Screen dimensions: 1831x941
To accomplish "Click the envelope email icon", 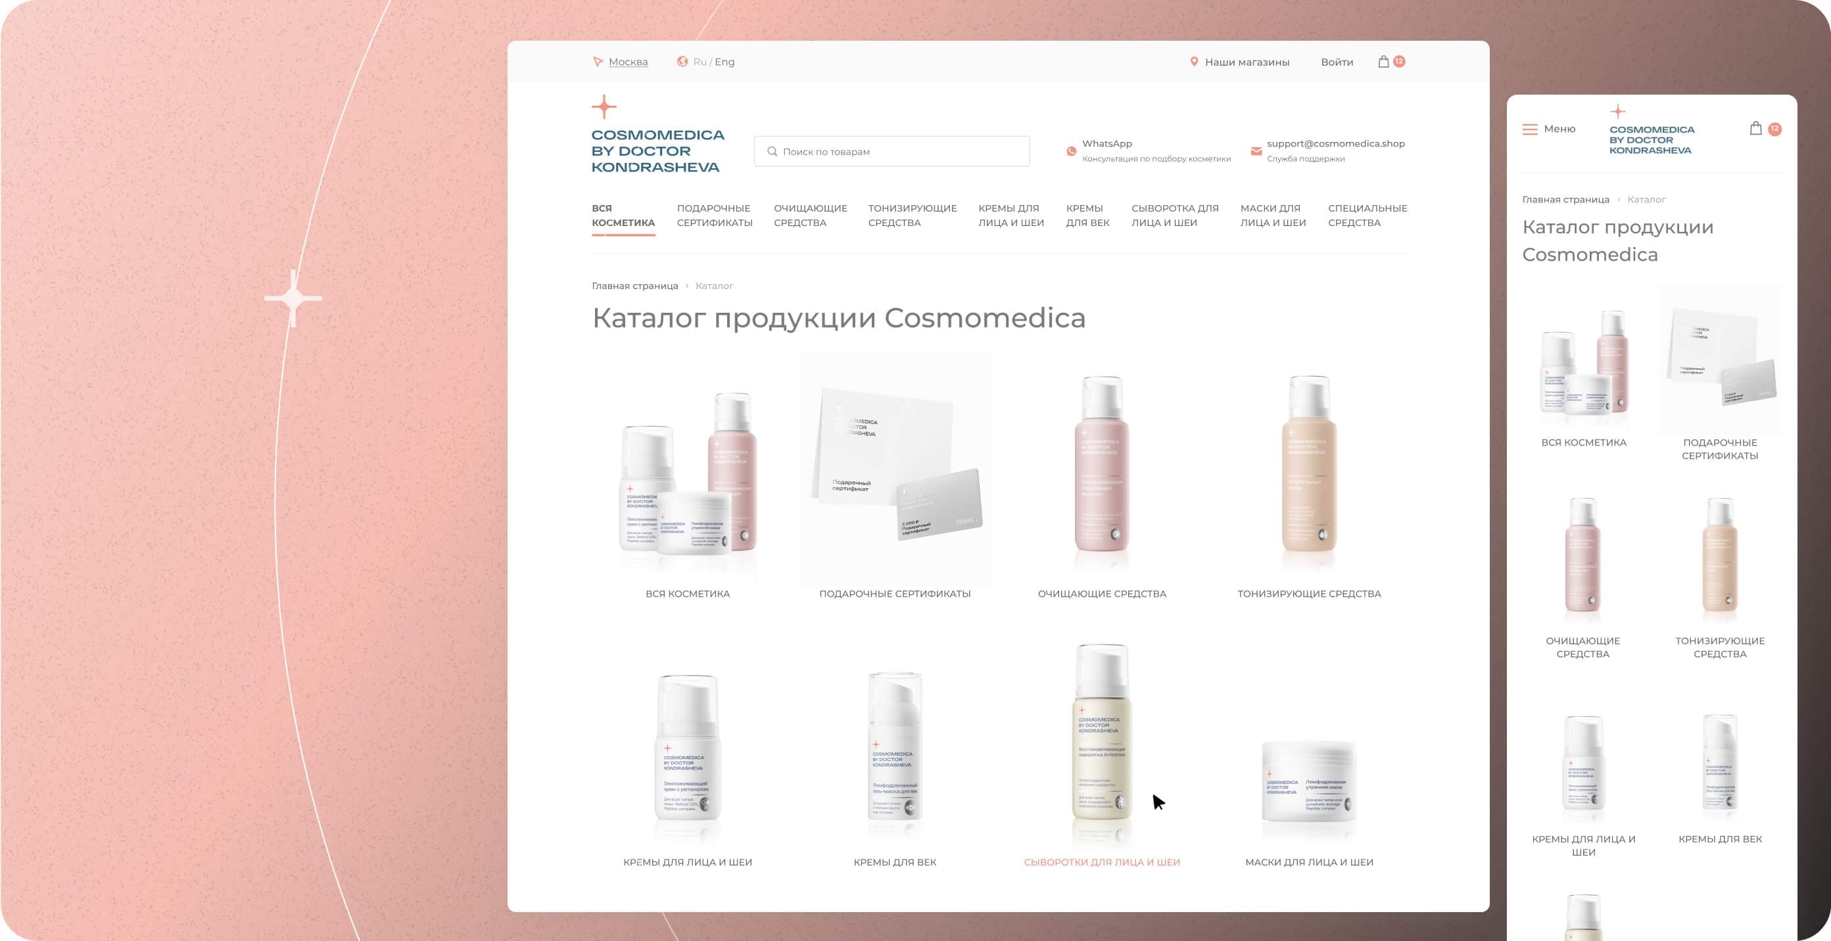I will click(x=1256, y=151).
